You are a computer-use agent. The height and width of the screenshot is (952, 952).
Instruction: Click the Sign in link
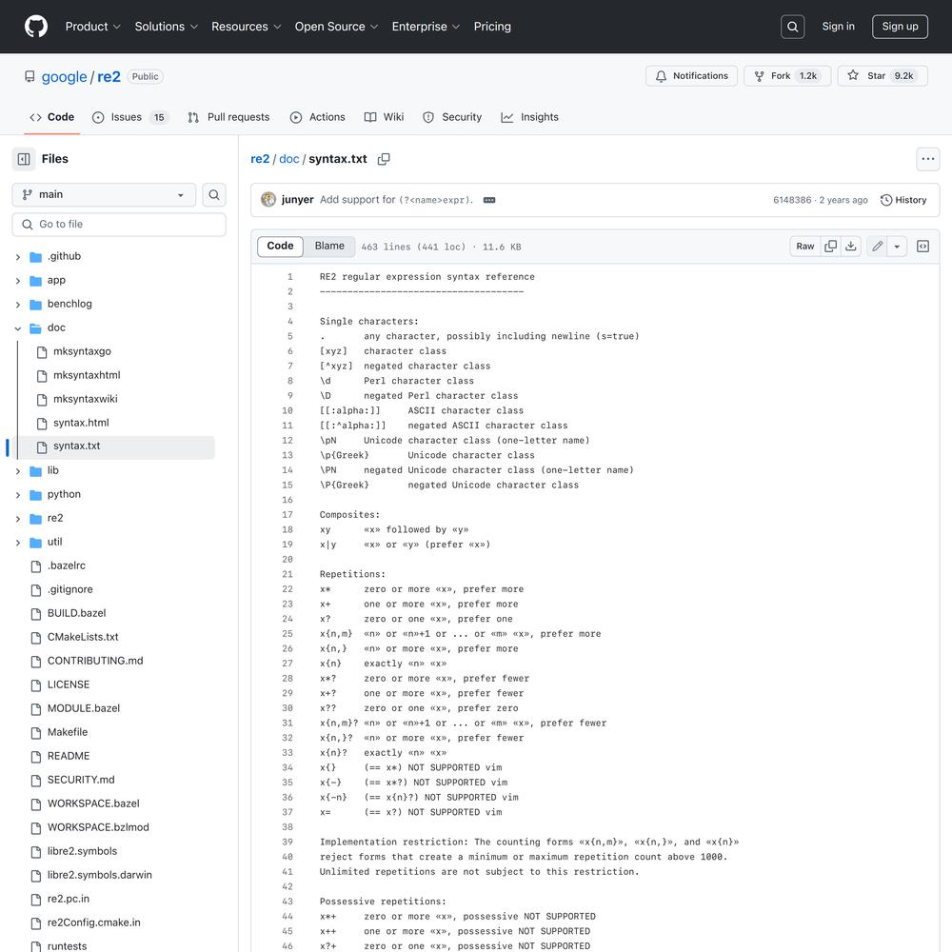(x=838, y=27)
